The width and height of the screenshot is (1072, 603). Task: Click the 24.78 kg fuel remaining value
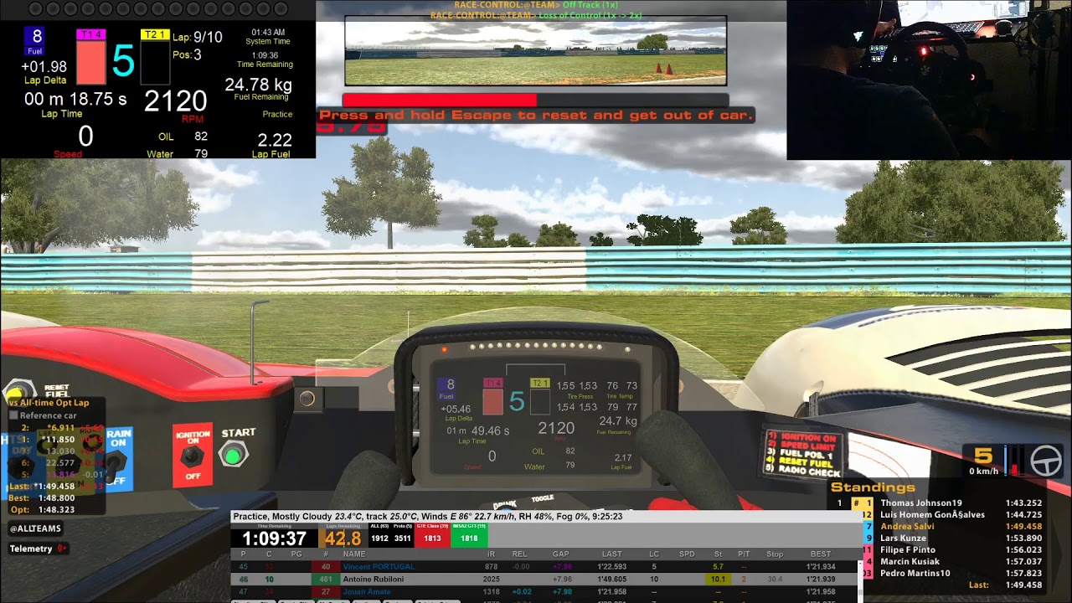point(258,85)
